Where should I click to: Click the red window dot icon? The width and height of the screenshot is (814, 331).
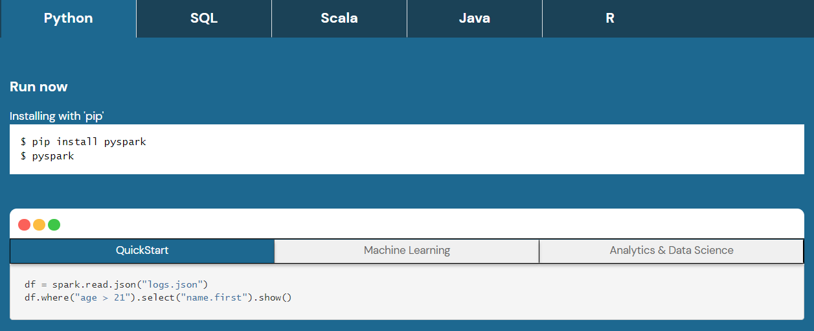click(25, 225)
